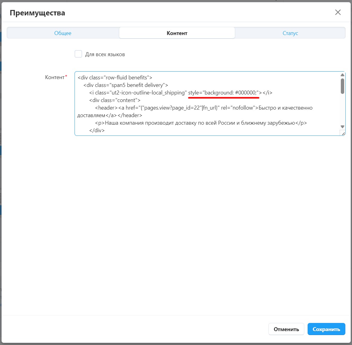Place cursor on the #000000 color value
The image size is (352, 345).
(245, 93)
